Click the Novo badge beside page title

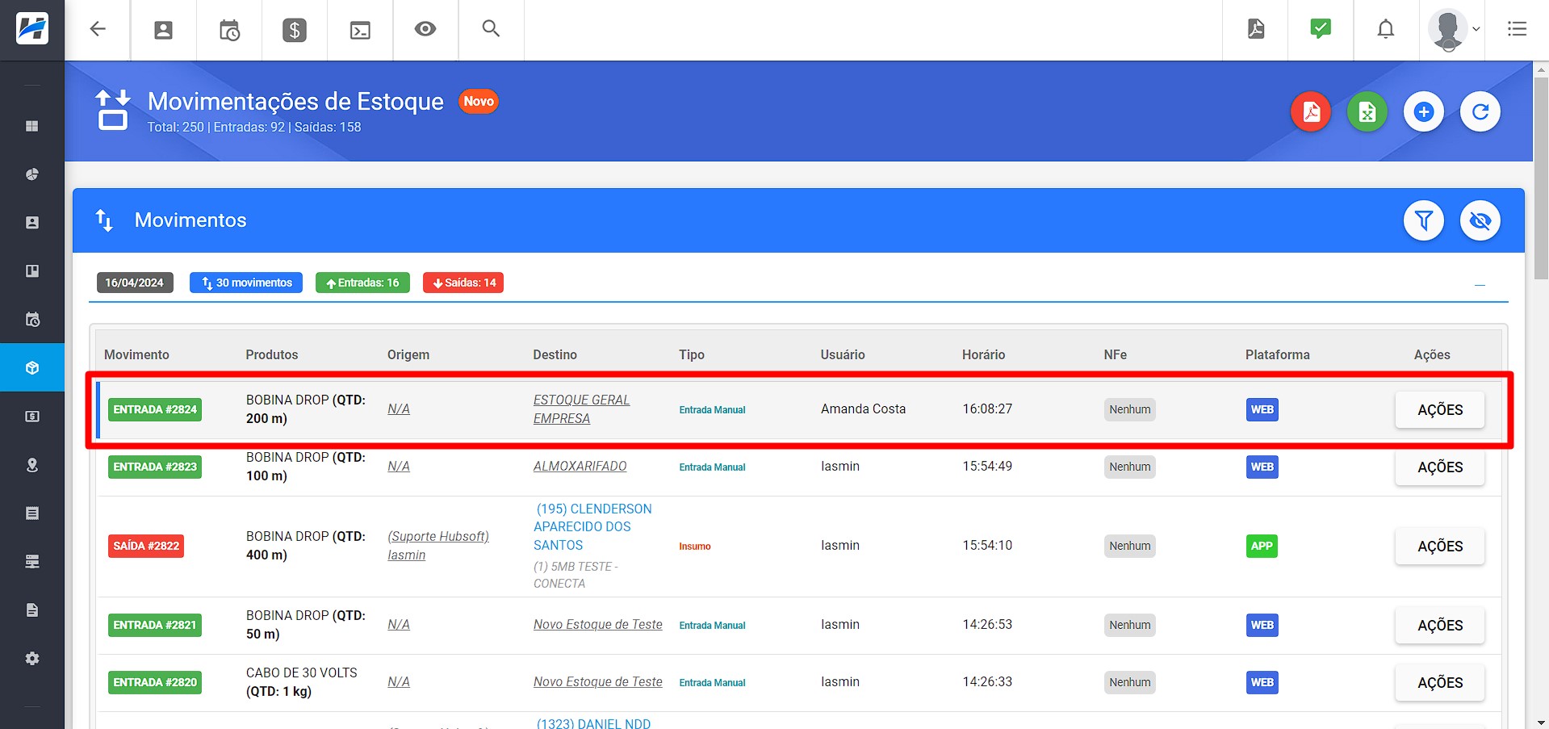[479, 102]
